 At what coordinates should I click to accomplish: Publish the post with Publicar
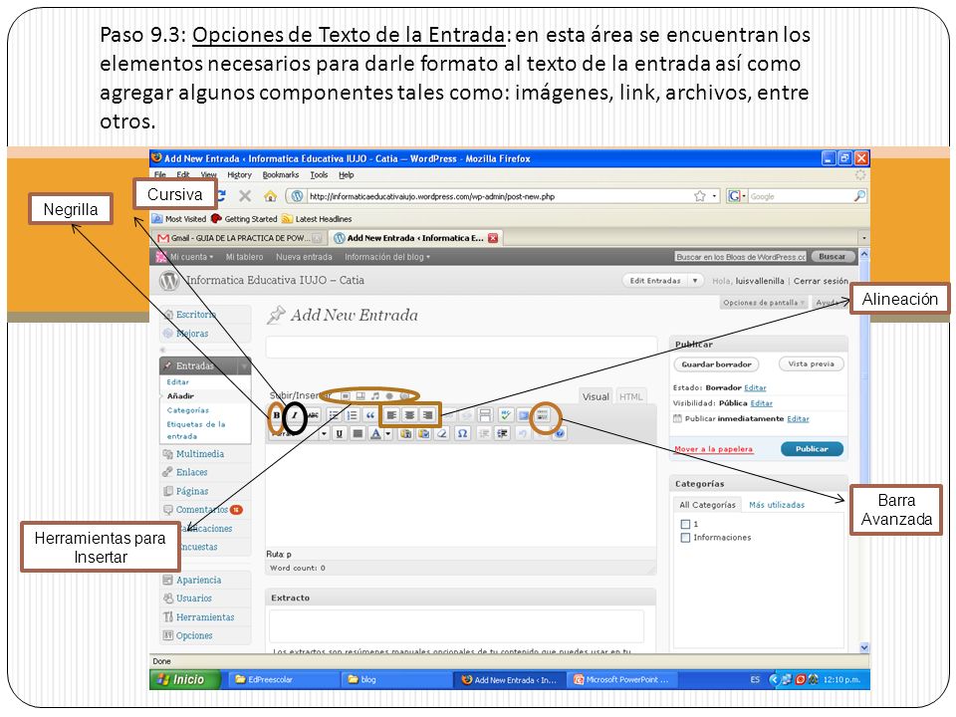[x=812, y=449]
